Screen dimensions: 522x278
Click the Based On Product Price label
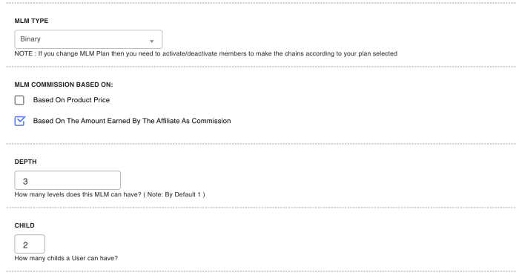tap(71, 100)
